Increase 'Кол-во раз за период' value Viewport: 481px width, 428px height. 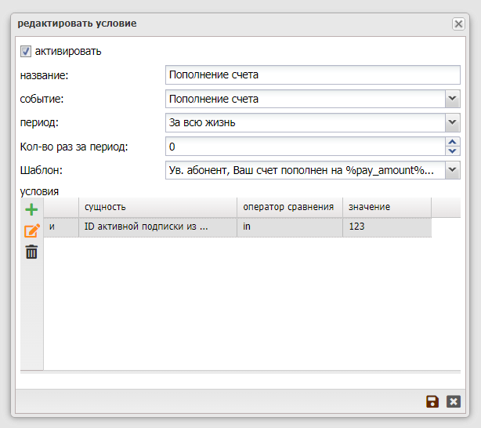point(452,142)
